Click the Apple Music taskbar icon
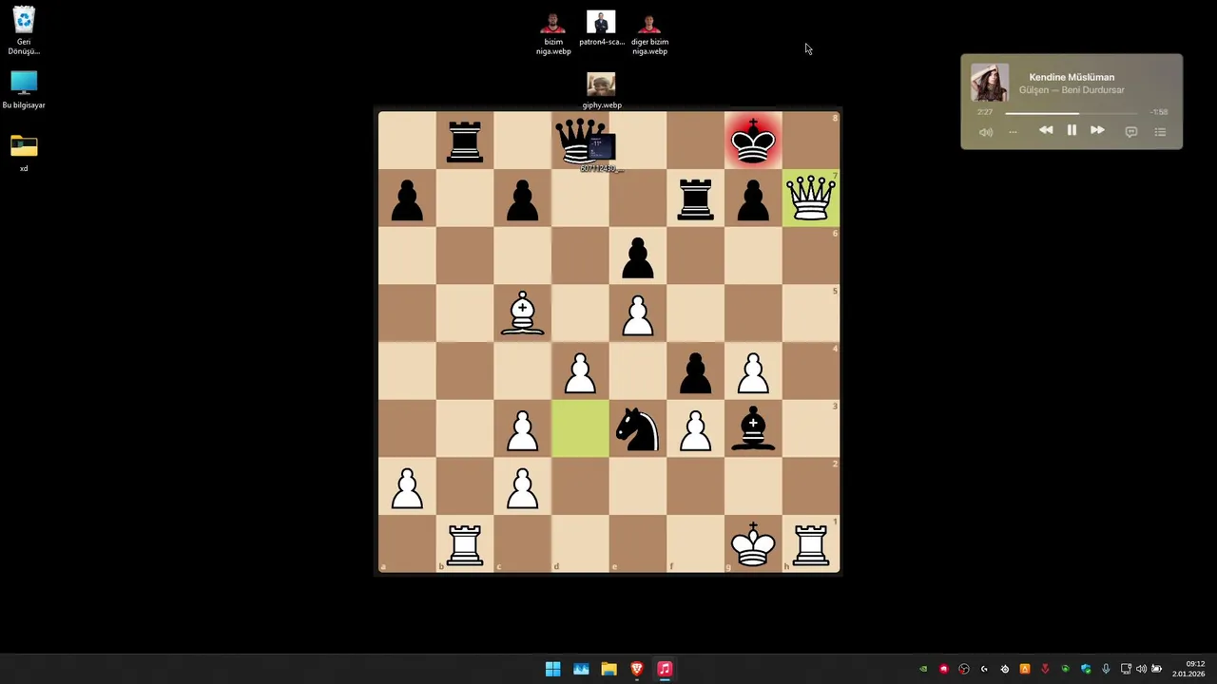Viewport: 1217px width, 684px height. tap(665, 669)
